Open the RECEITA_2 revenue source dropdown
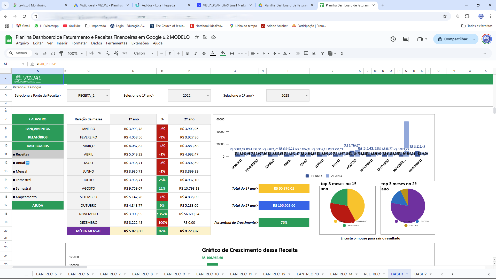This screenshot has width=496, height=279. coord(107,96)
